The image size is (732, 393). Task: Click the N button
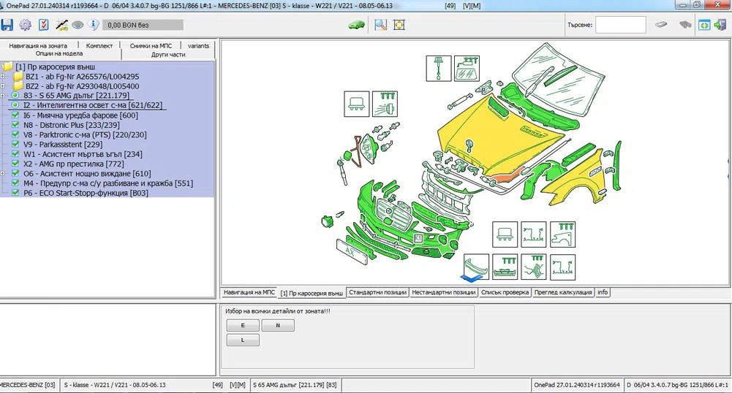tap(278, 325)
